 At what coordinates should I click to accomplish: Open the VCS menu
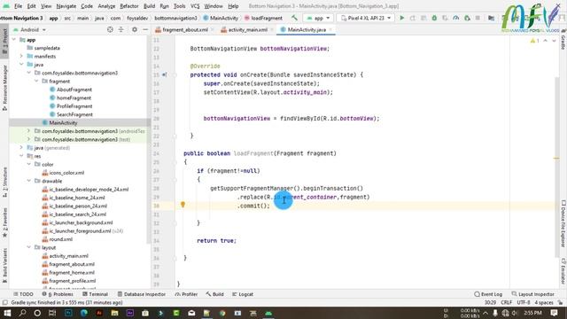[x=195, y=6]
